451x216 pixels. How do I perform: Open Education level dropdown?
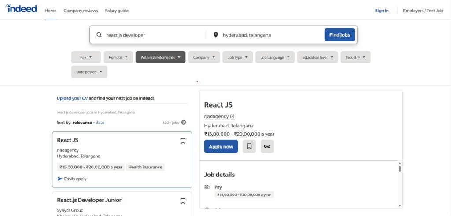pos(318,57)
